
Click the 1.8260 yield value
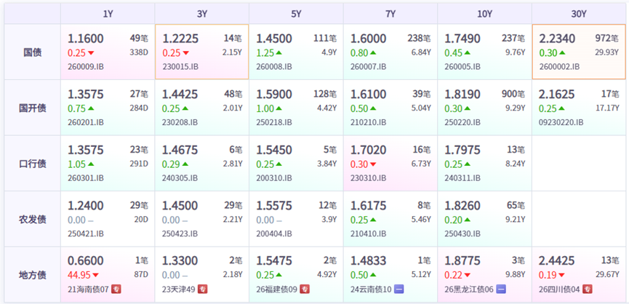pos(462,206)
